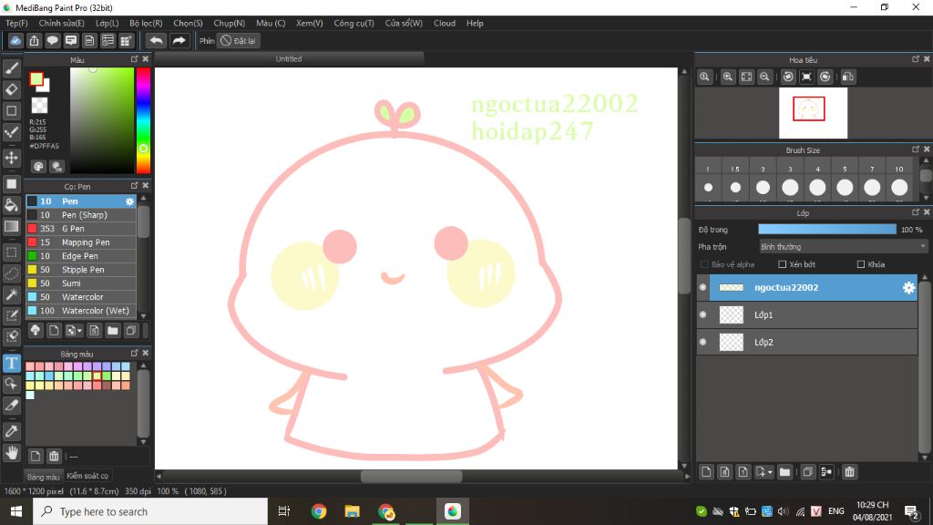This screenshot has width=933, height=525.
Task: Select the Lasso tool
Action: click(11, 273)
